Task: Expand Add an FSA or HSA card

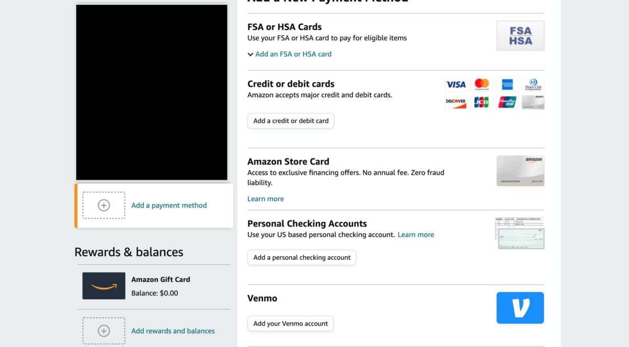Action: click(289, 54)
